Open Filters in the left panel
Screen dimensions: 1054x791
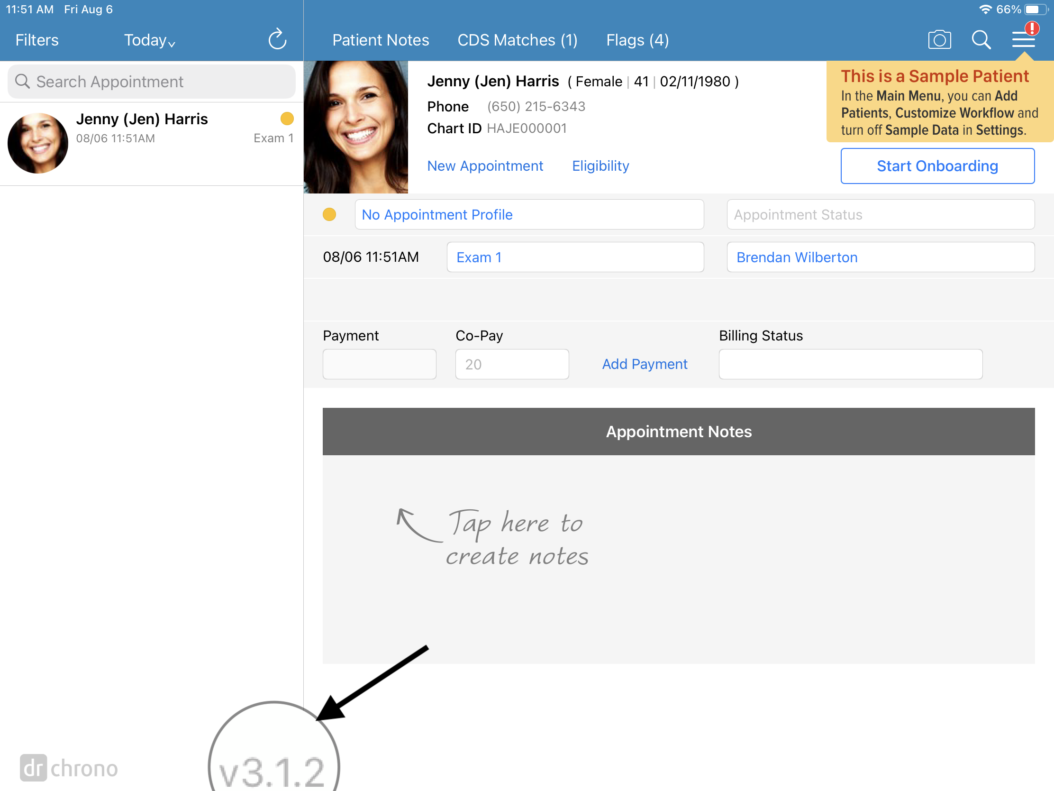[x=36, y=40]
